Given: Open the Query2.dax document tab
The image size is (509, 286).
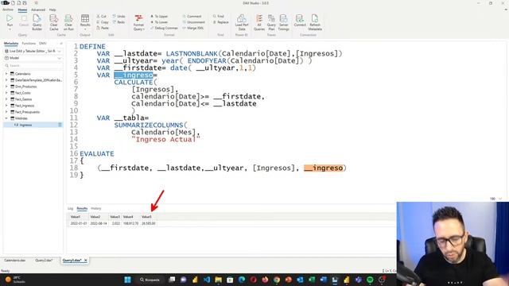Looking at the screenshot, I should click(x=44, y=261).
